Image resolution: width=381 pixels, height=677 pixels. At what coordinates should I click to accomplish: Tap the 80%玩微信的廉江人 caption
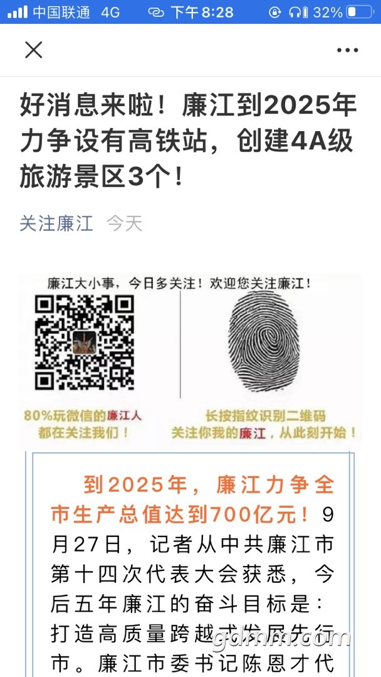[x=83, y=416]
